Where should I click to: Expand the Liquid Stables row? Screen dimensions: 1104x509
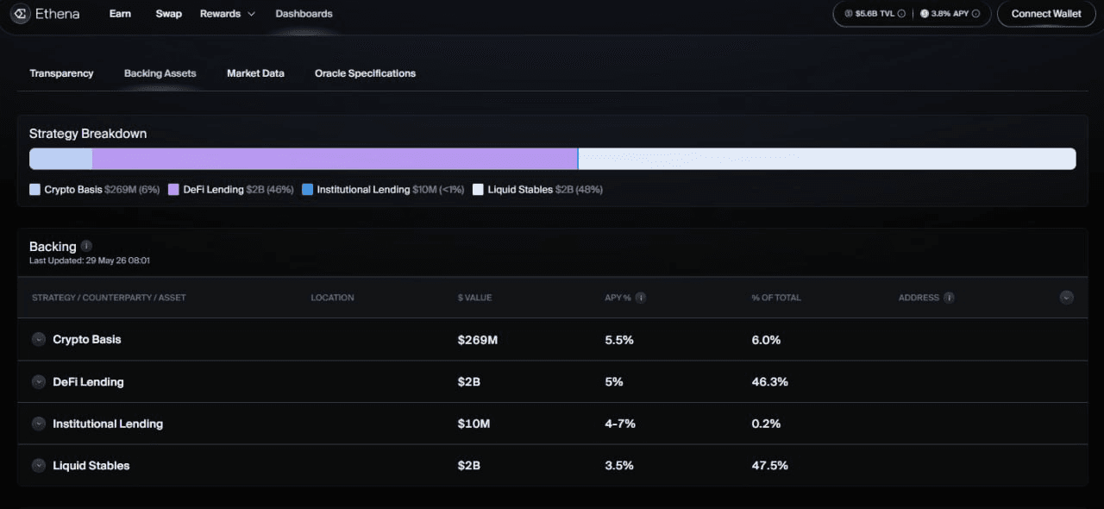coord(38,466)
